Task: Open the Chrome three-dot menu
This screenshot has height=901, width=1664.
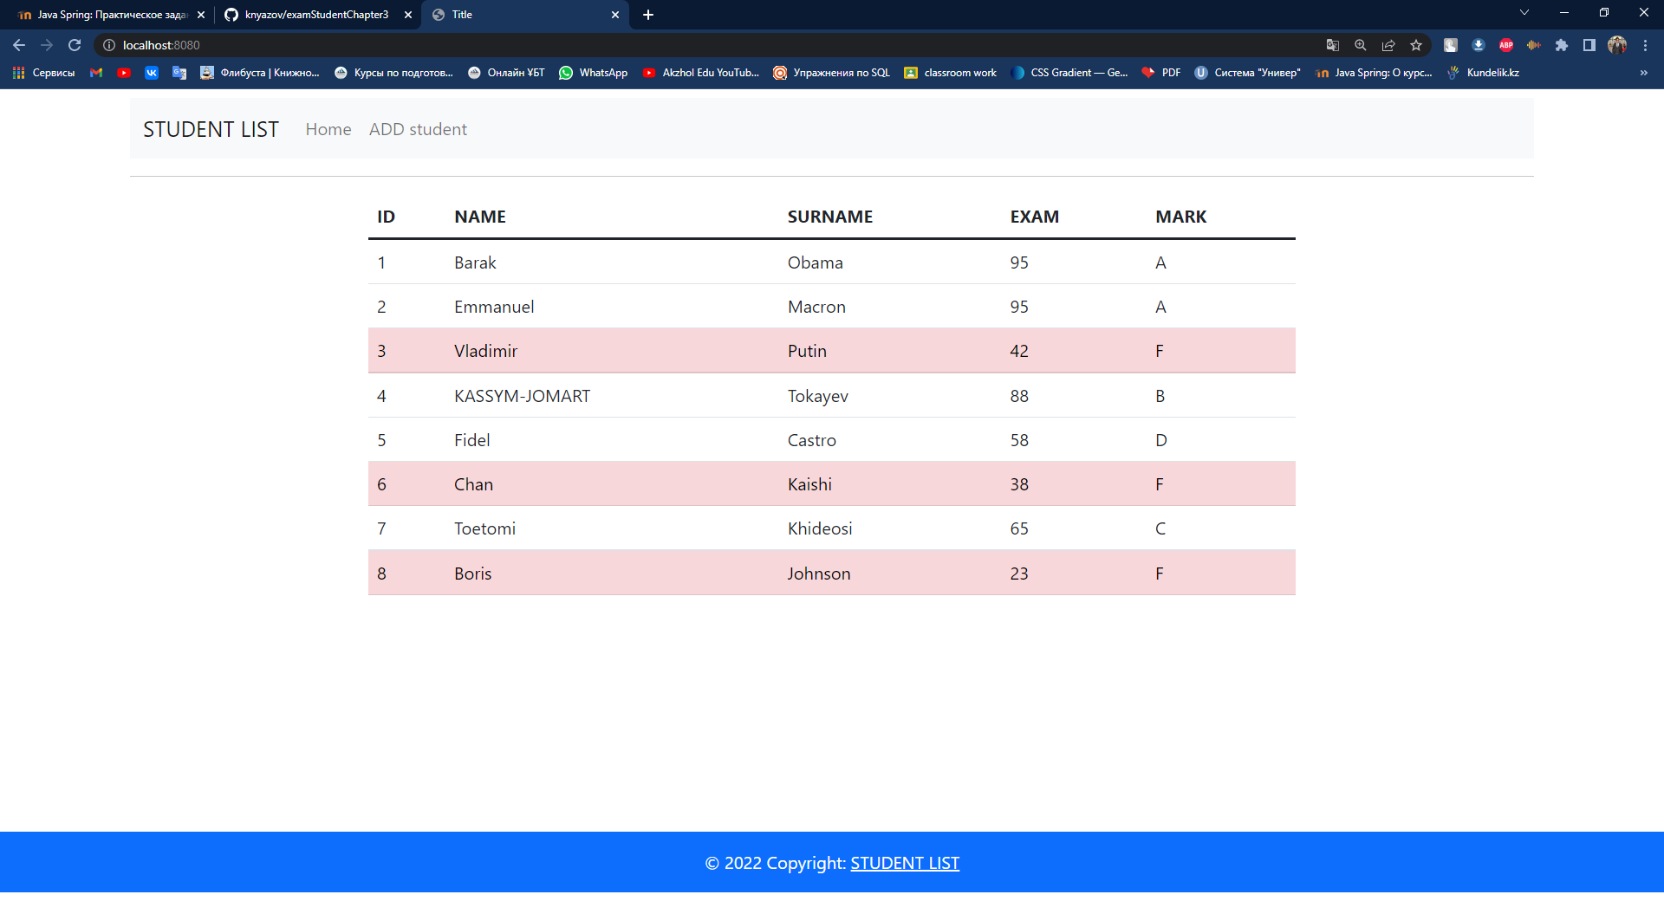Action: pyautogui.click(x=1645, y=45)
